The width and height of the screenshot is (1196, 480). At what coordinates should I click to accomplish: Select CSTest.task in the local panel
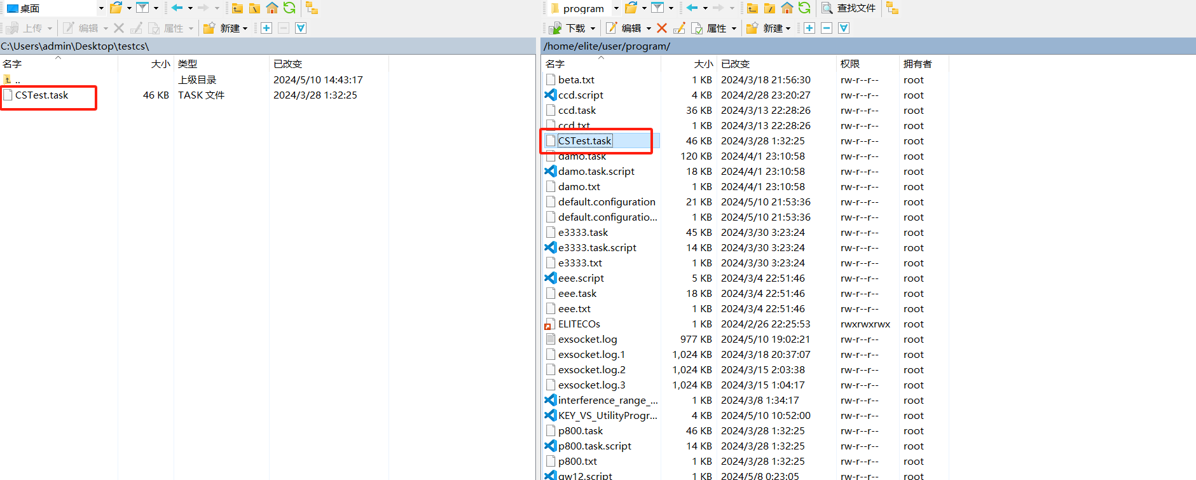pyautogui.click(x=41, y=95)
